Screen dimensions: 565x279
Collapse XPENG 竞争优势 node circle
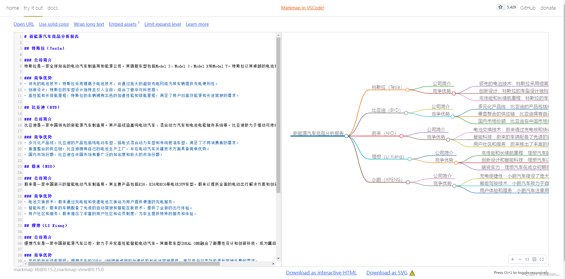click(454, 186)
